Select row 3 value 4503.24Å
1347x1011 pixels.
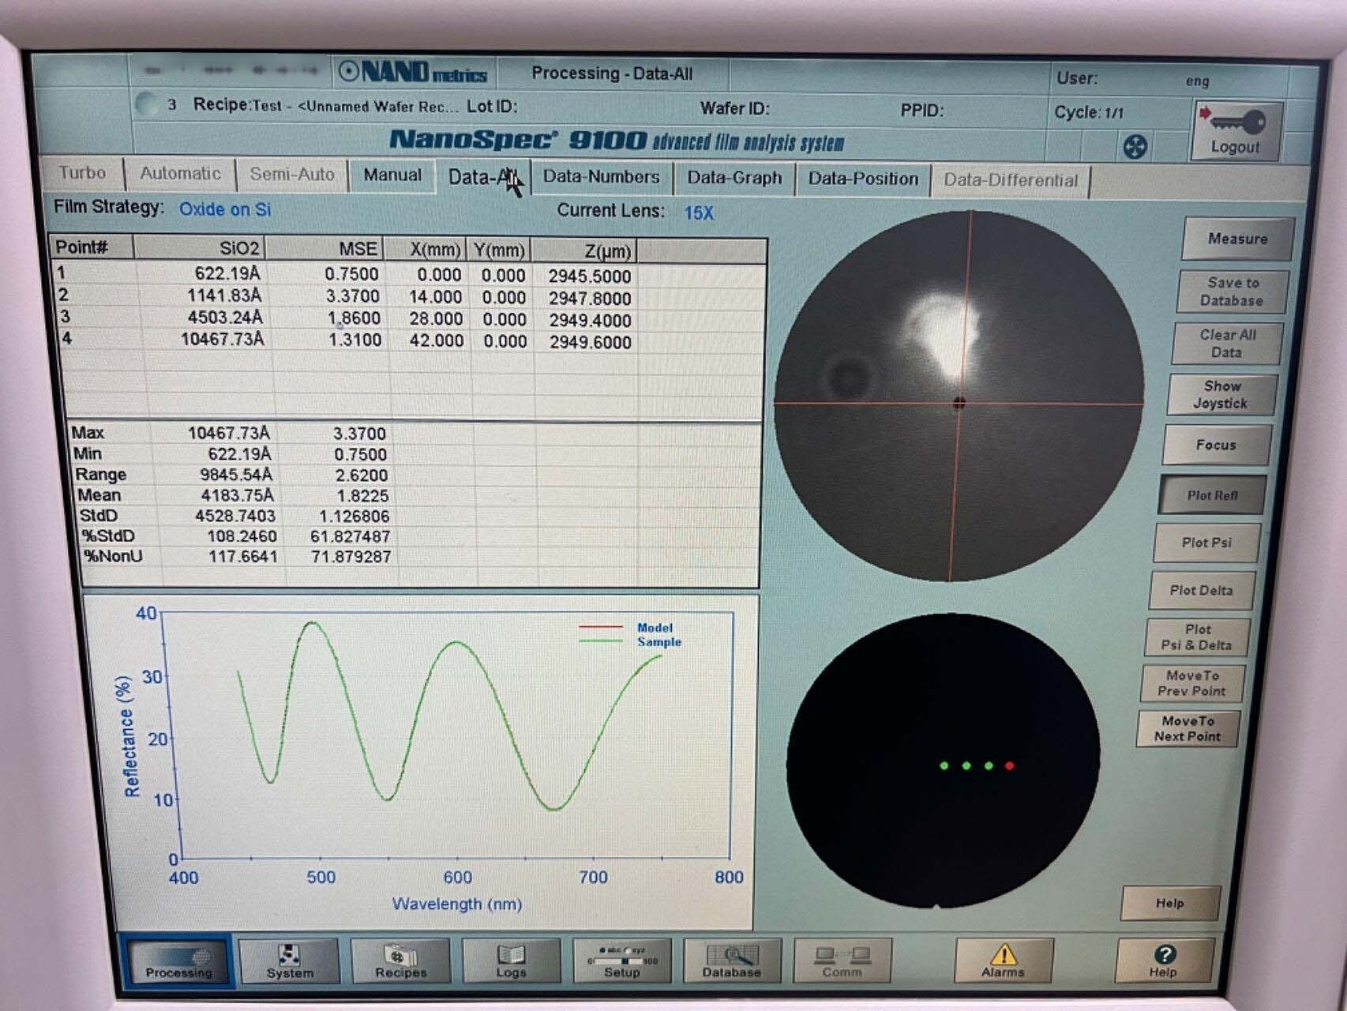[224, 318]
